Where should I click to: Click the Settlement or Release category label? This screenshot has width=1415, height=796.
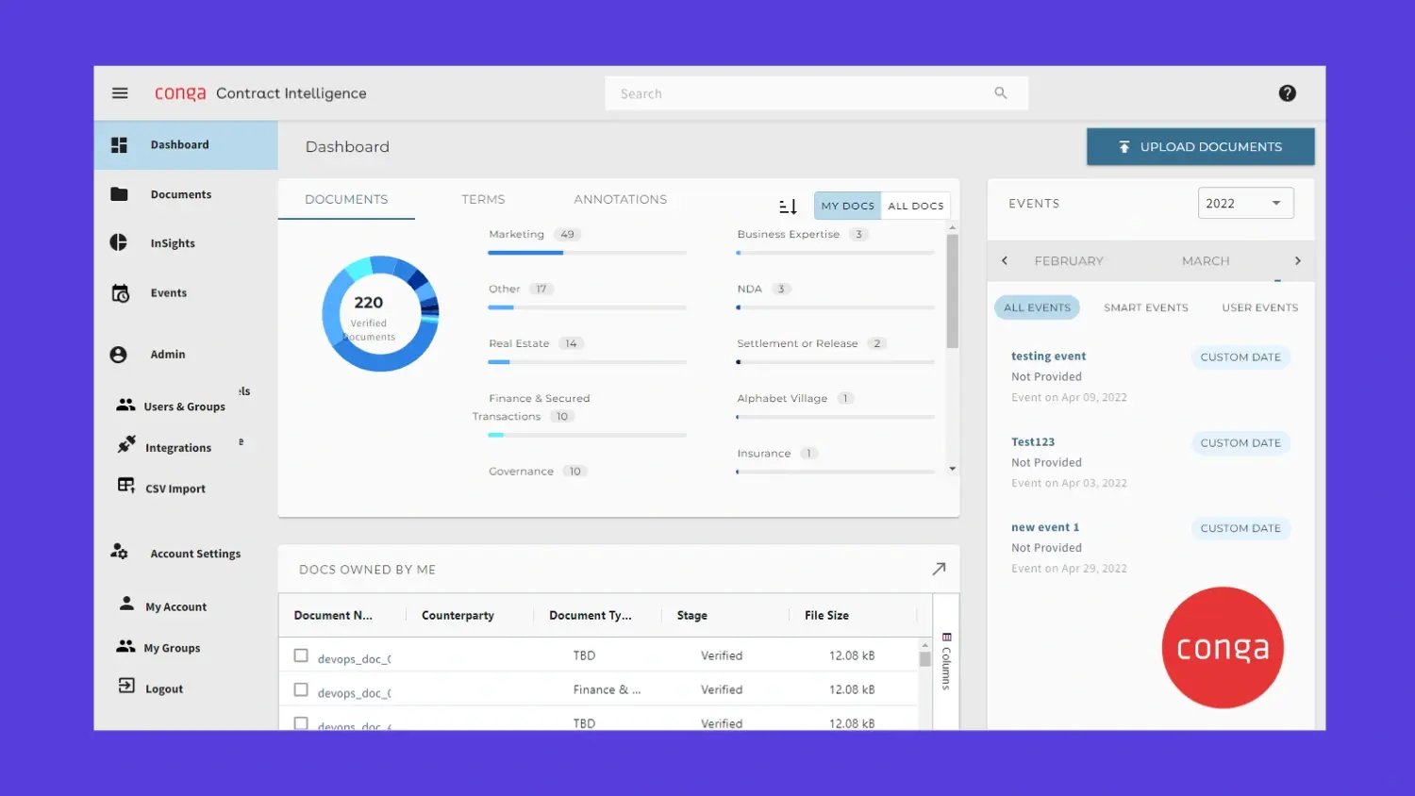click(797, 344)
